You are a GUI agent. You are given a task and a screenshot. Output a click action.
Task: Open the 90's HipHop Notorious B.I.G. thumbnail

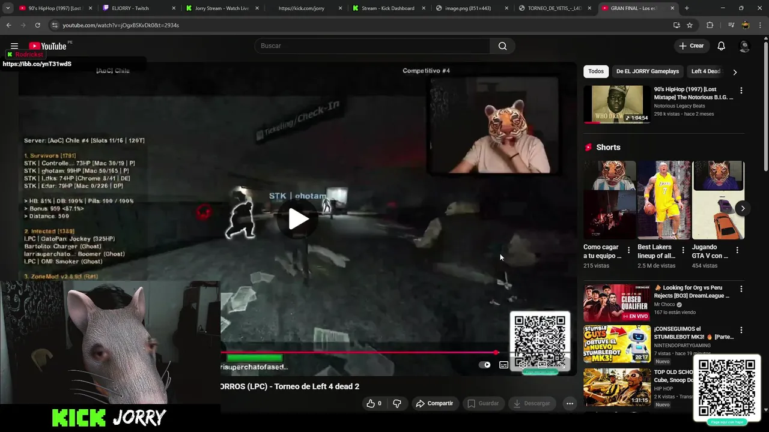pyautogui.click(x=616, y=104)
